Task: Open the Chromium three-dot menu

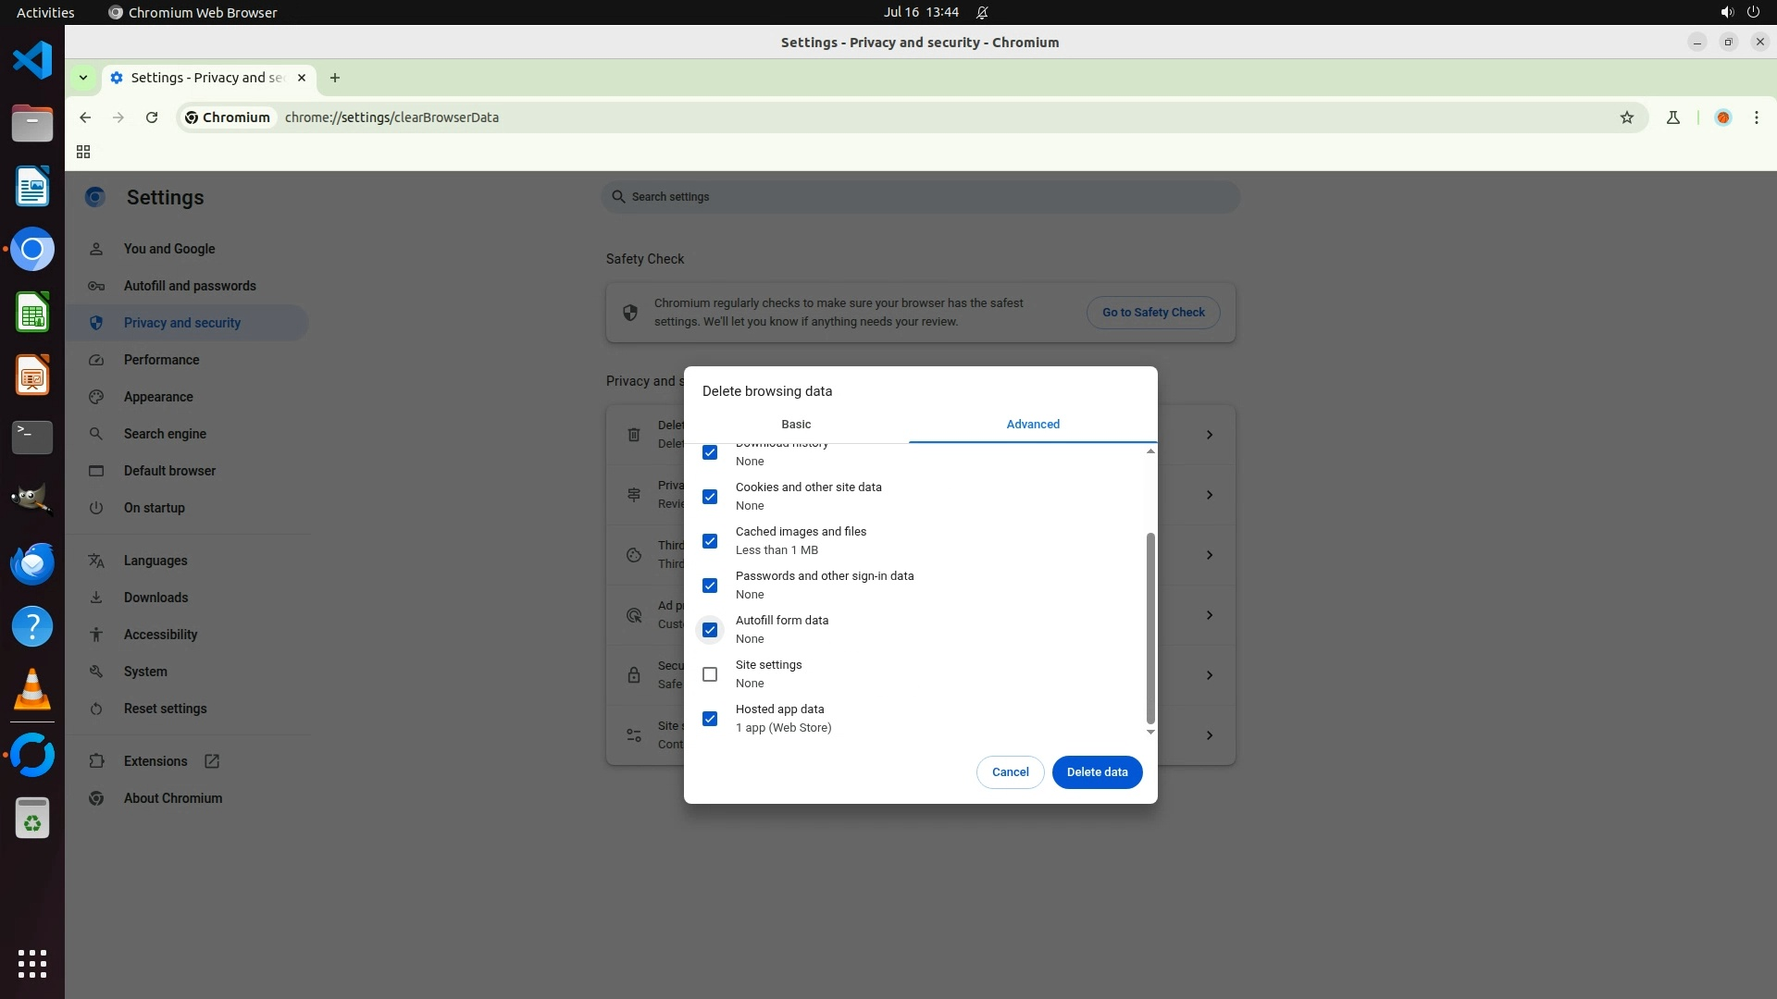Action: [x=1756, y=117]
